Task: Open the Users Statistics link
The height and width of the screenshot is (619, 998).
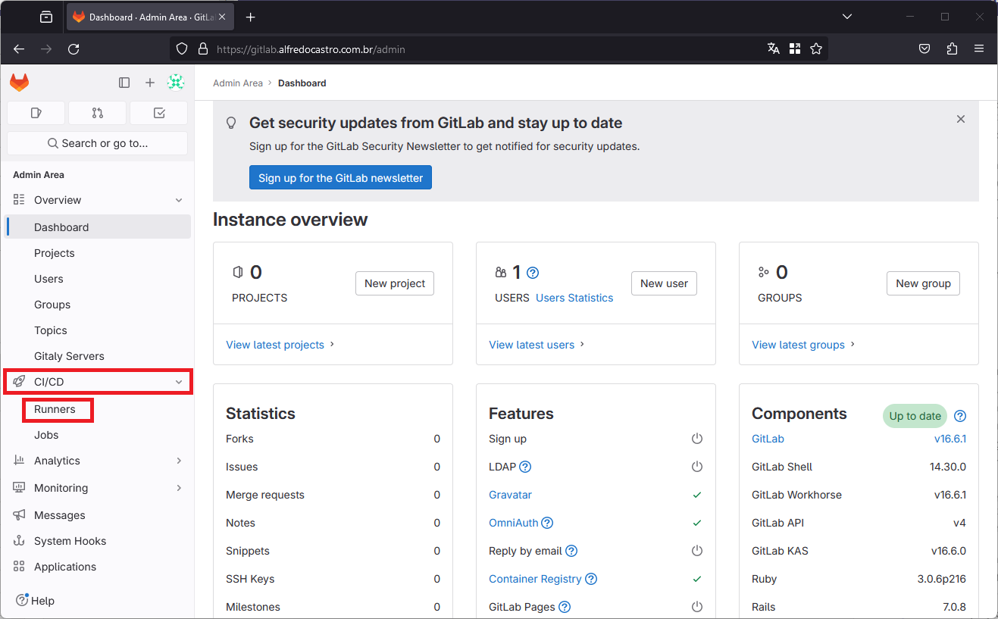Action: (574, 298)
